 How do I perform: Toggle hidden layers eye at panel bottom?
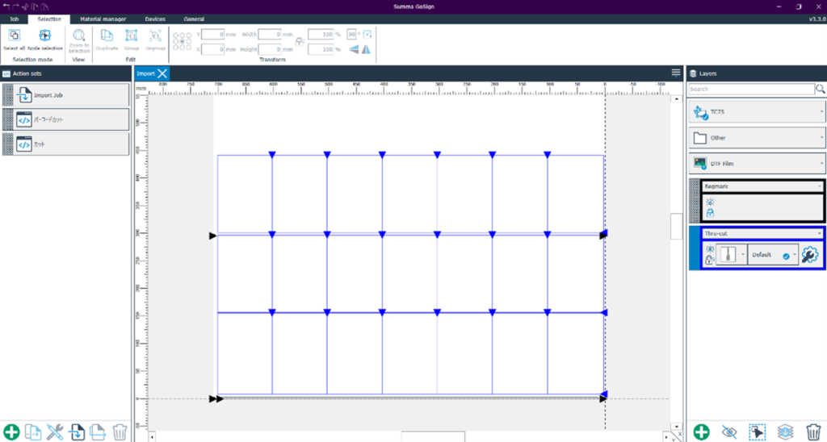point(729,432)
